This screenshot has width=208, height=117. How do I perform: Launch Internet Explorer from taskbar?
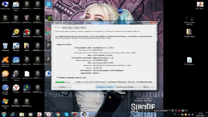pos(13,114)
